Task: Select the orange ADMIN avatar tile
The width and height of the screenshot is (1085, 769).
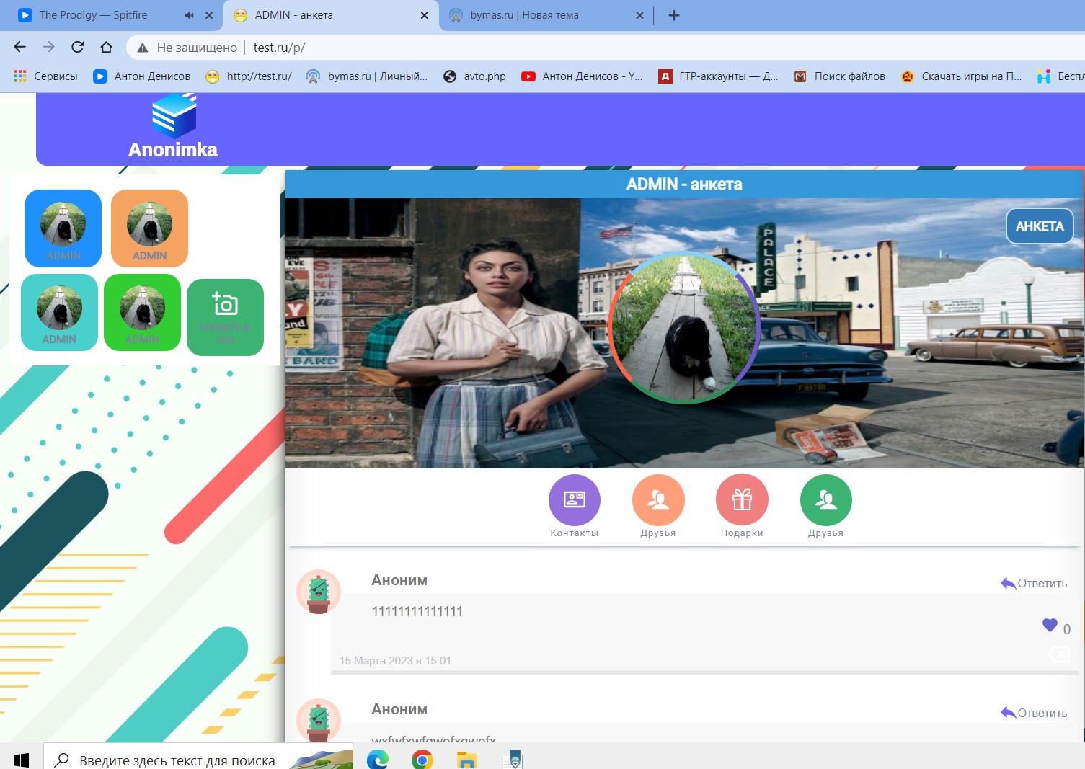Action: pos(149,228)
